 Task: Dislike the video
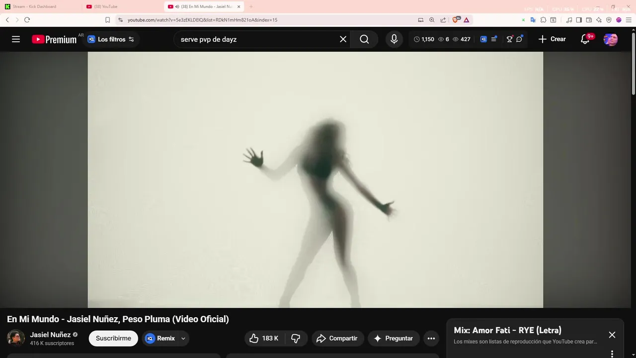coord(296,338)
